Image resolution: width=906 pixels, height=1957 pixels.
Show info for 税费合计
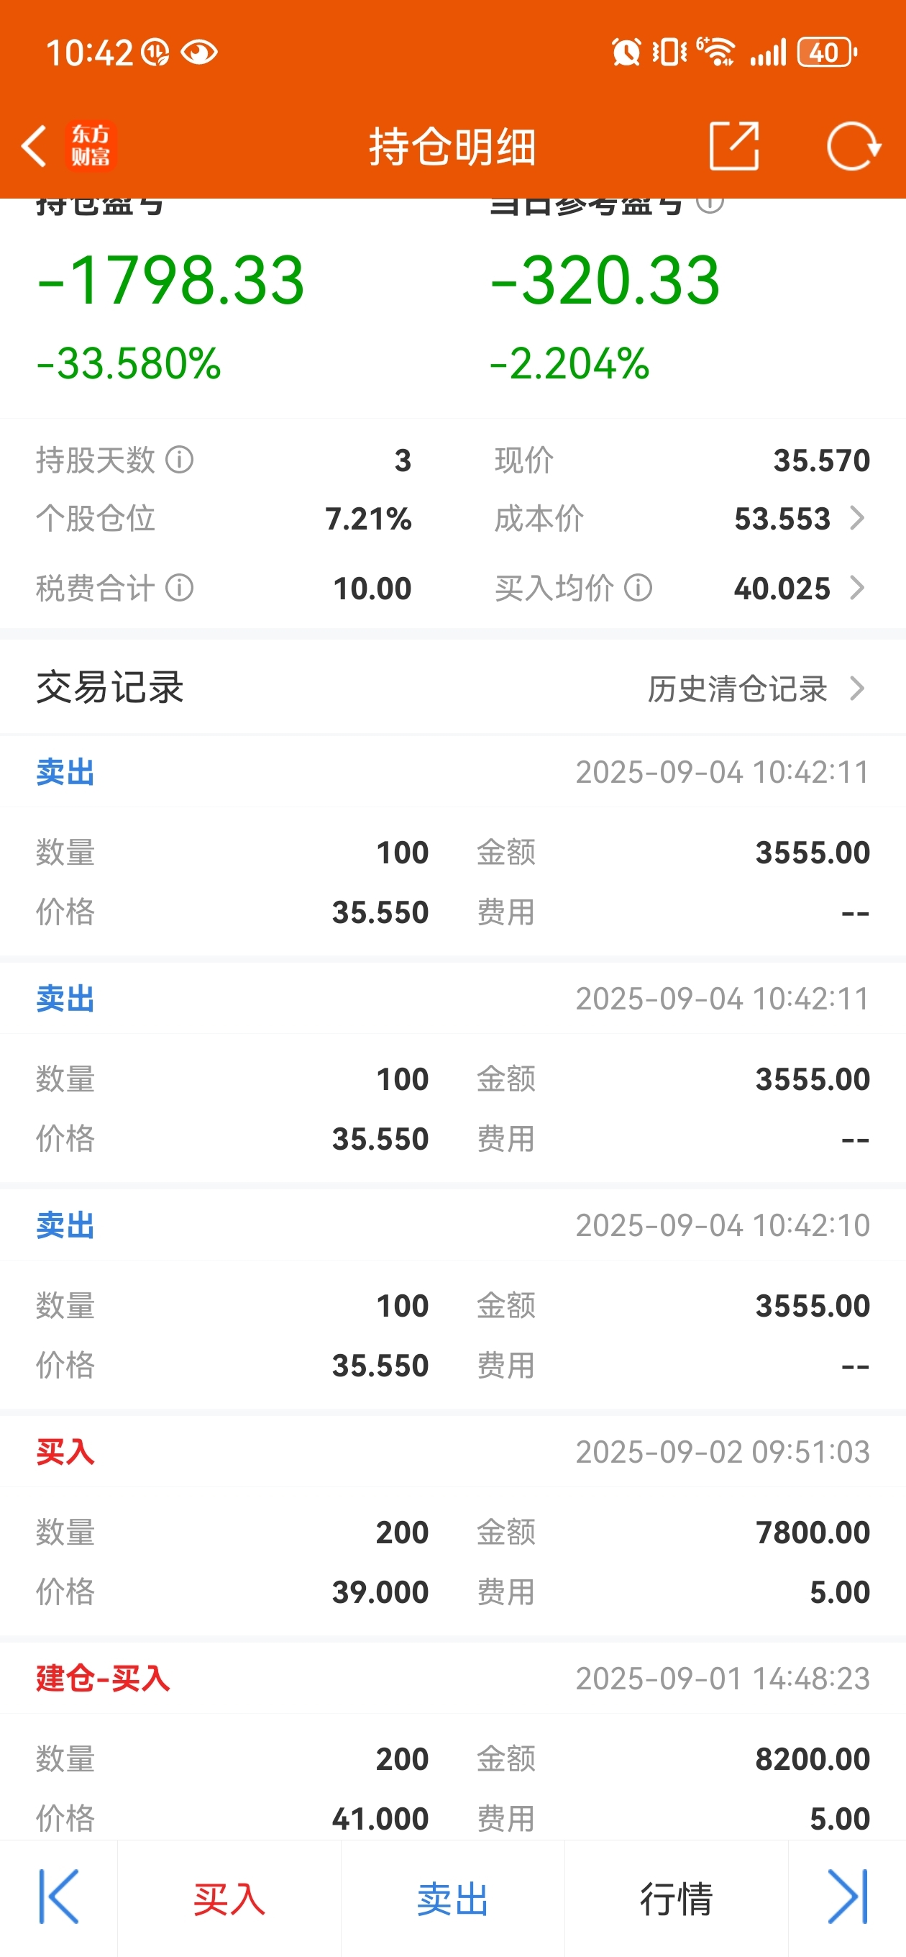tap(180, 587)
